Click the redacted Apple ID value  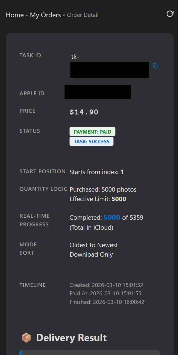[x=97, y=92]
